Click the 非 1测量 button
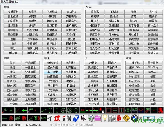This screenshot has width=164, height=127. (52, 72)
